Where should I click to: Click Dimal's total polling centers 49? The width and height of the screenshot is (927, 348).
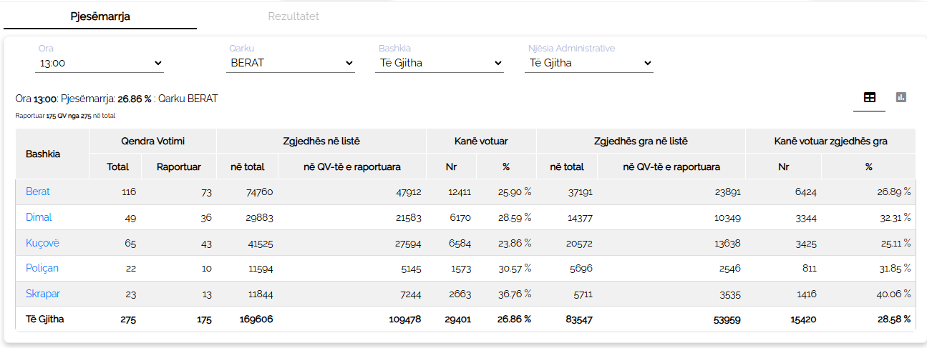point(130,217)
